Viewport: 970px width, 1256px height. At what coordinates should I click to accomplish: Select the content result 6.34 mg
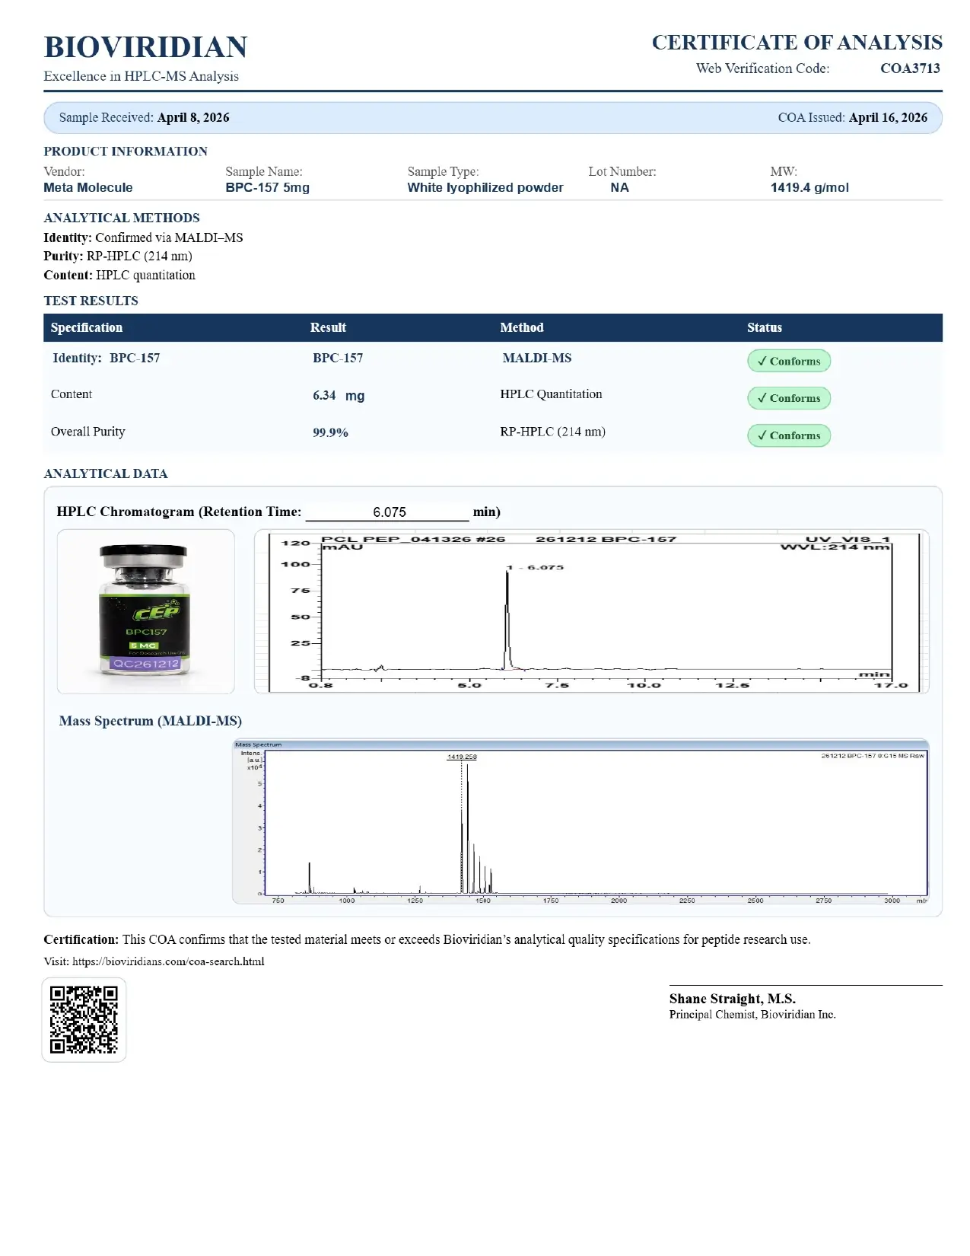tap(339, 395)
